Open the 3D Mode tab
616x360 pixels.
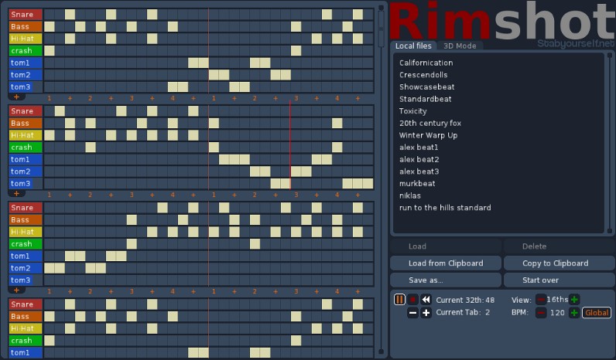(460, 46)
